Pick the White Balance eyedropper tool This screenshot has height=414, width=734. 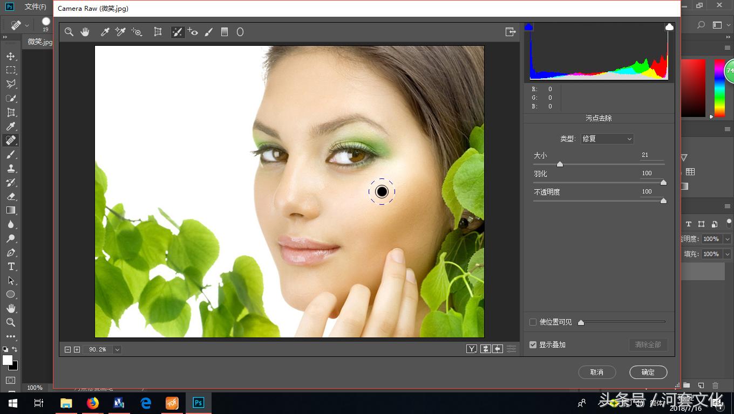coord(104,32)
